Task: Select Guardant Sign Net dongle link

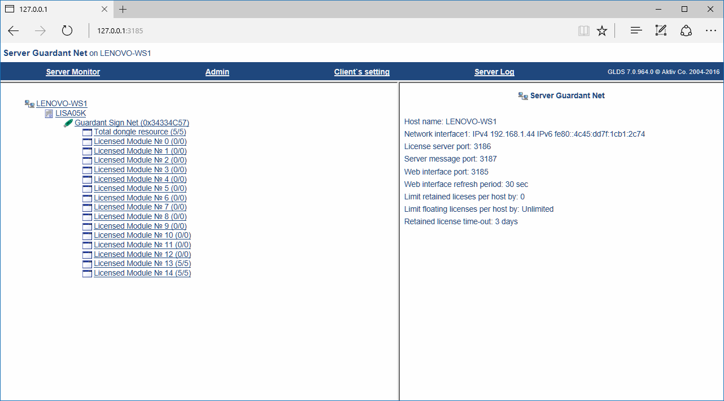Action: (132, 123)
